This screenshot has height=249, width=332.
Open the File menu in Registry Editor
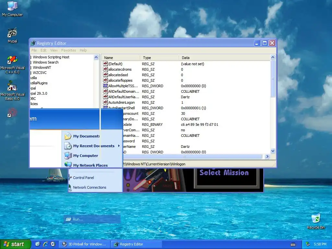coord(34,50)
